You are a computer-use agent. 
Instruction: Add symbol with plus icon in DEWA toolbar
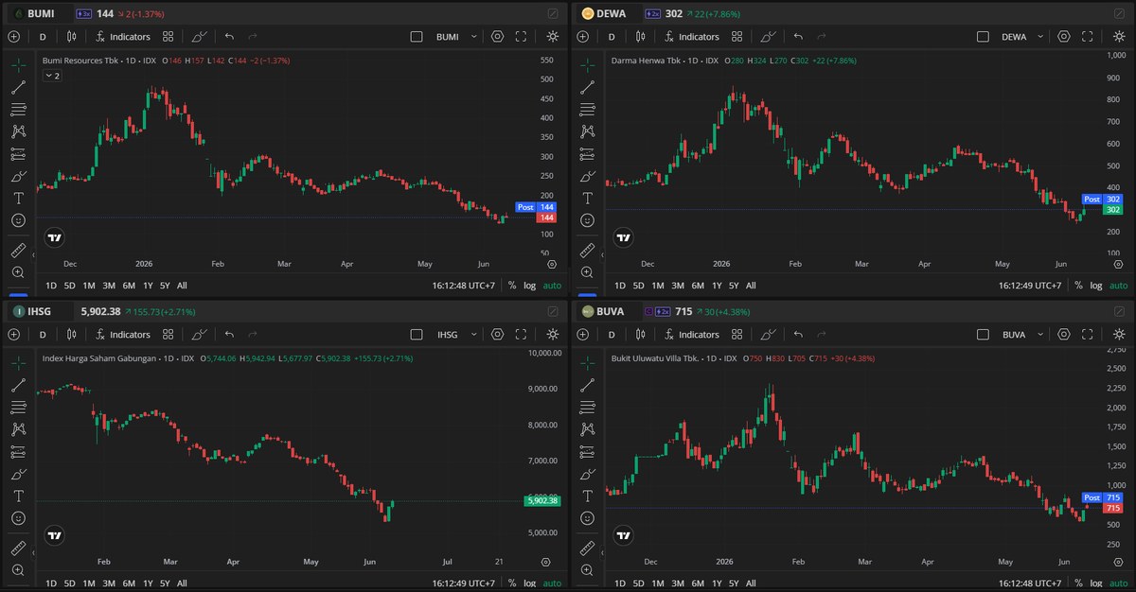click(582, 37)
